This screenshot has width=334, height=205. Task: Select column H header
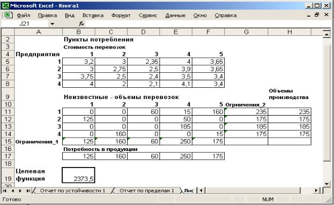point(290,32)
